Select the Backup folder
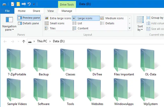 tap(44, 62)
